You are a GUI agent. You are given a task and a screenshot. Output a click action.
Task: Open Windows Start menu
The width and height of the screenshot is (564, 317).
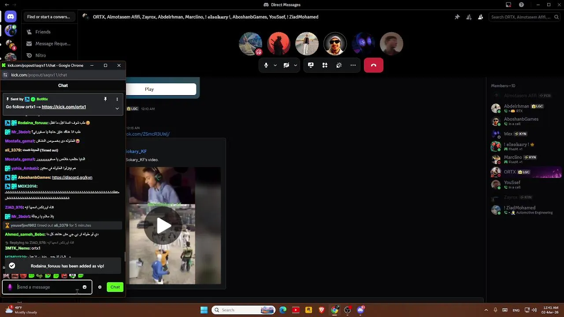point(204,310)
